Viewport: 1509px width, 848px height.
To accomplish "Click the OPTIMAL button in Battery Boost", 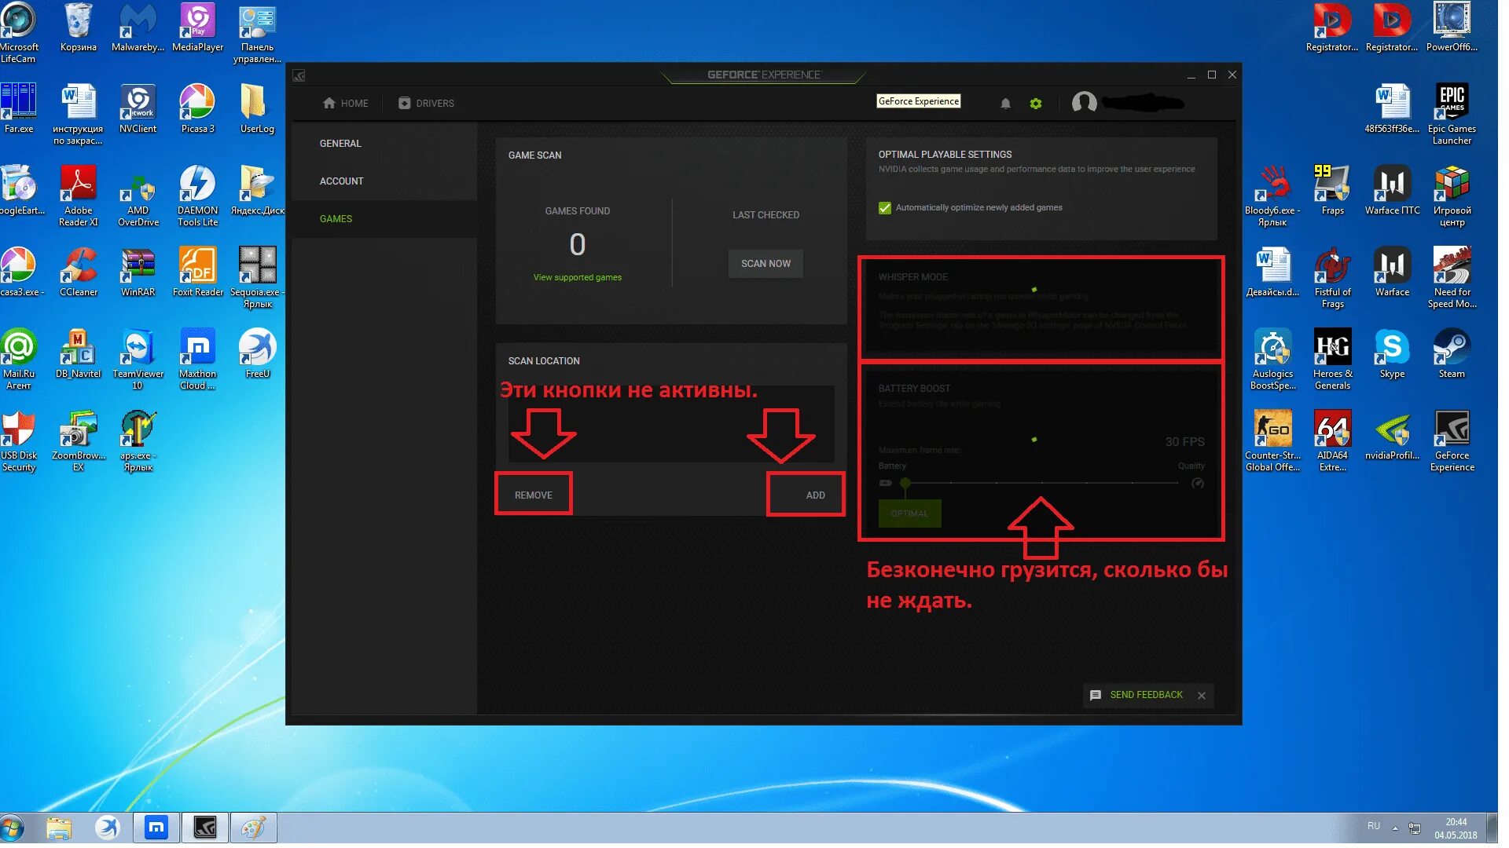I will pos(909,513).
